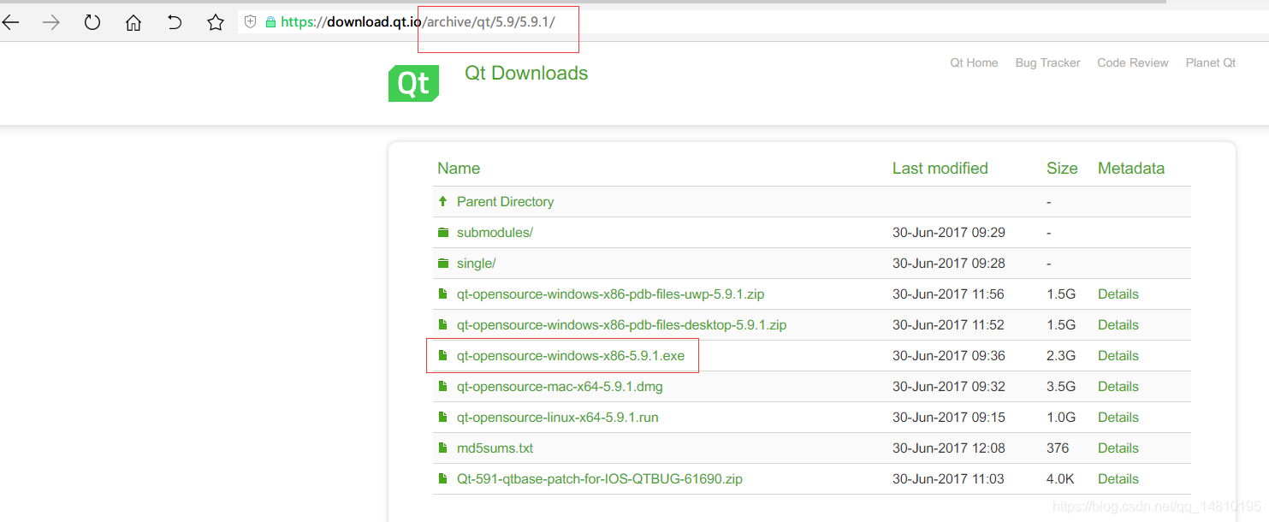Open the browser home page icon
This screenshot has height=522, width=1269.
pyautogui.click(x=133, y=23)
